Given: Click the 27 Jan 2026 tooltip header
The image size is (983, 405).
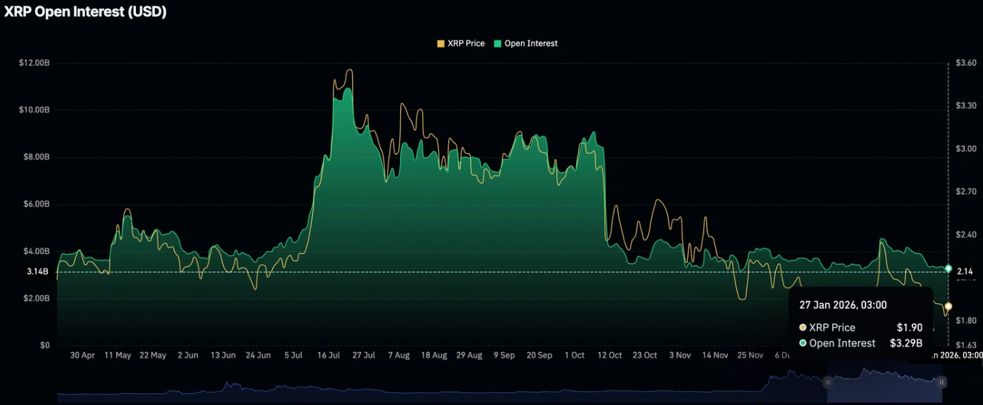Looking at the screenshot, I should click(843, 305).
